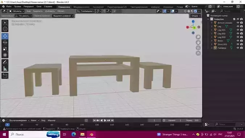The image size is (245, 138).
Task: Collapse the Collection tree
Action: 208,19
